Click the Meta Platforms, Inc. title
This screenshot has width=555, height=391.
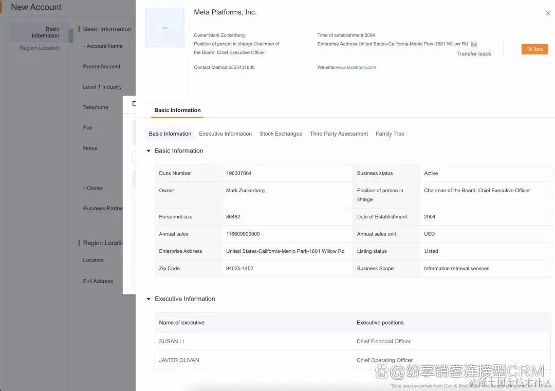(x=225, y=12)
